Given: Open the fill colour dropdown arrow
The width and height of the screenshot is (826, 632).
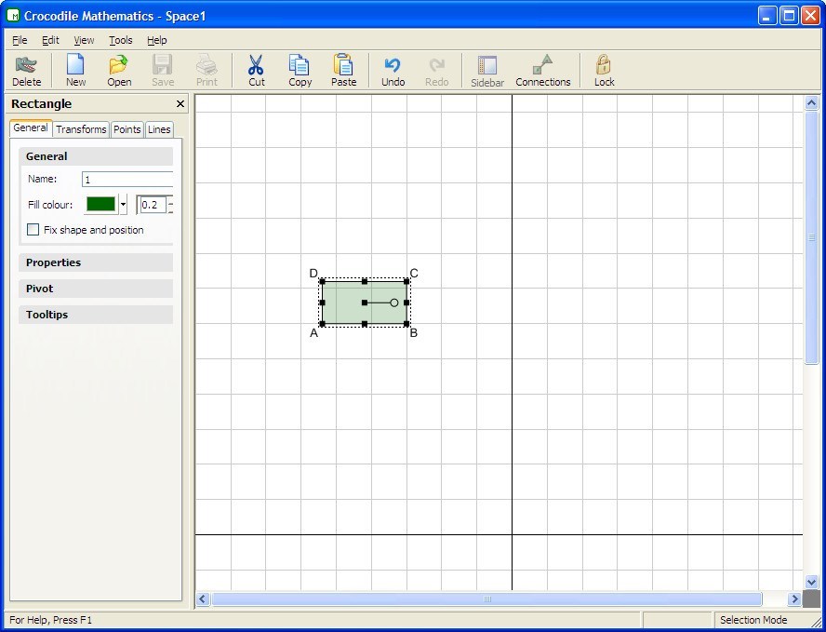Looking at the screenshot, I should [123, 205].
